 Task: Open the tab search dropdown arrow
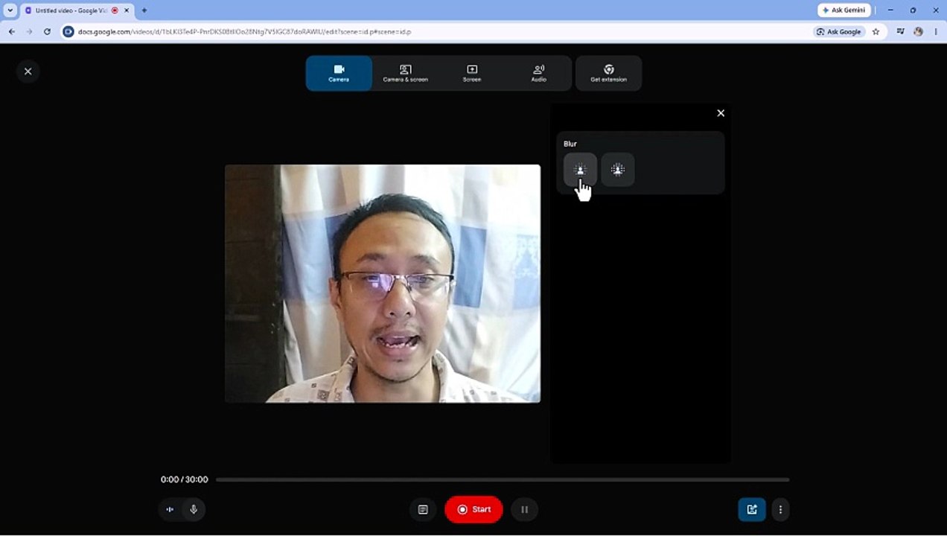coord(10,10)
